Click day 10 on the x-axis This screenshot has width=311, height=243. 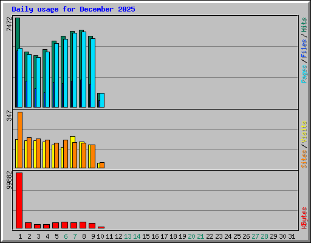tap(100, 236)
